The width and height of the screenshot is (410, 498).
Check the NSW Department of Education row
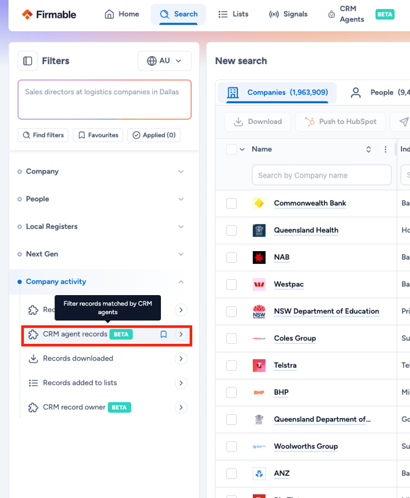pyautogui.click(x=231, y=311)
